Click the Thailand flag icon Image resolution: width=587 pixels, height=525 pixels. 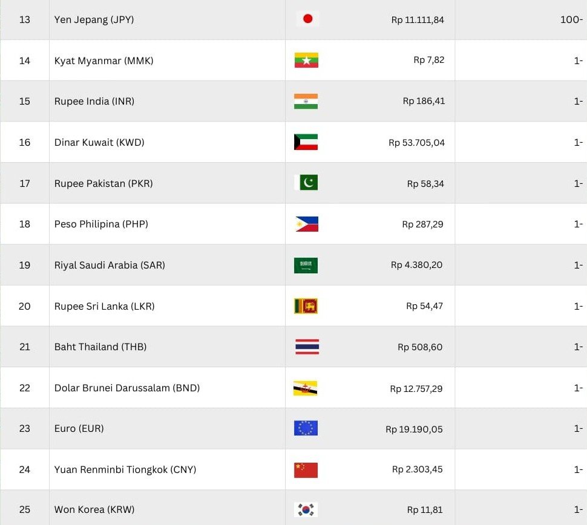pyautogui.click(x=307, y=347)
